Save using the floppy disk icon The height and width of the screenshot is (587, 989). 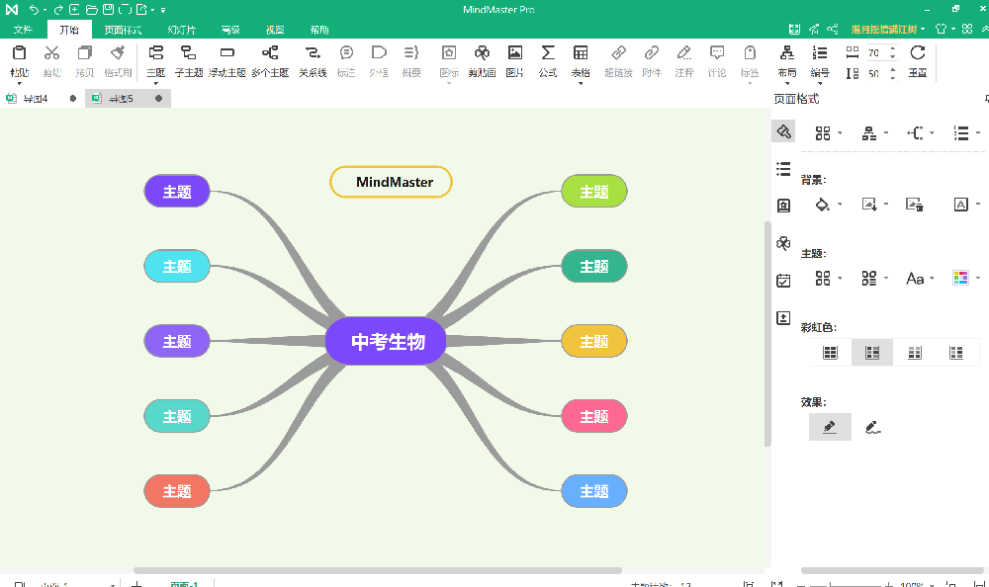108,10
